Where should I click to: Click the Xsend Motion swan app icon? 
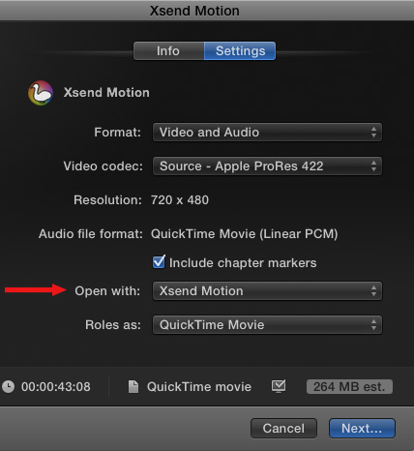pos(41,93)
